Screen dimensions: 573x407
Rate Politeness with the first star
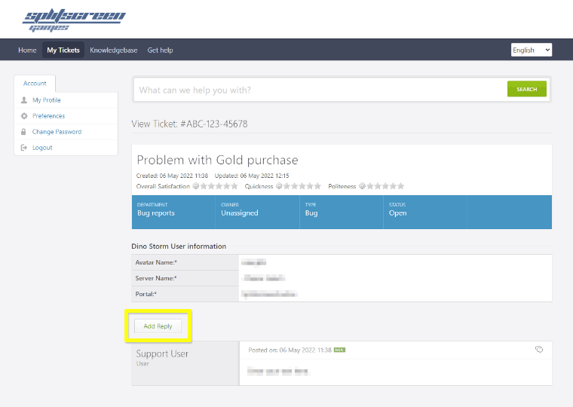coord(370,186)
